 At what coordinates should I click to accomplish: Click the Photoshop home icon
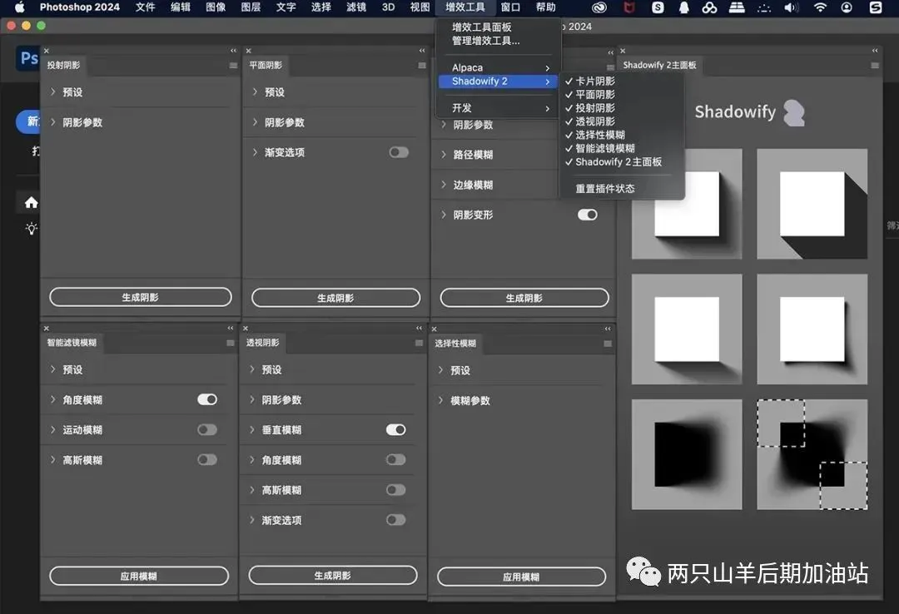point(32,202)
